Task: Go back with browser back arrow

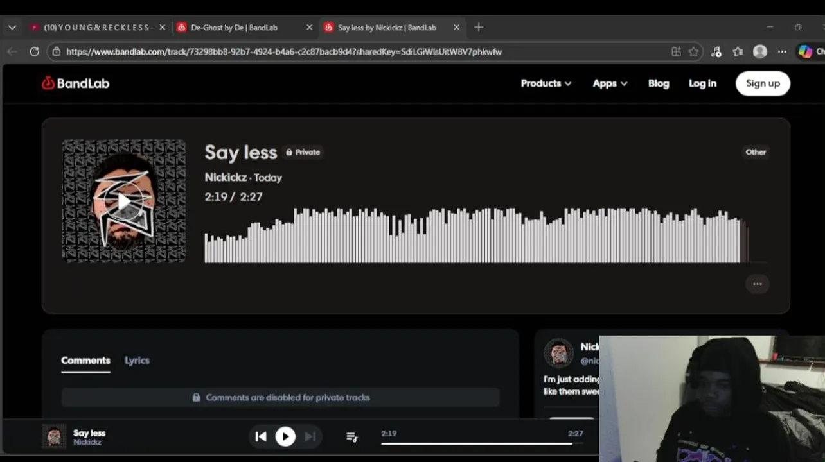Action: pyautogui.click(x=12, y=51)
